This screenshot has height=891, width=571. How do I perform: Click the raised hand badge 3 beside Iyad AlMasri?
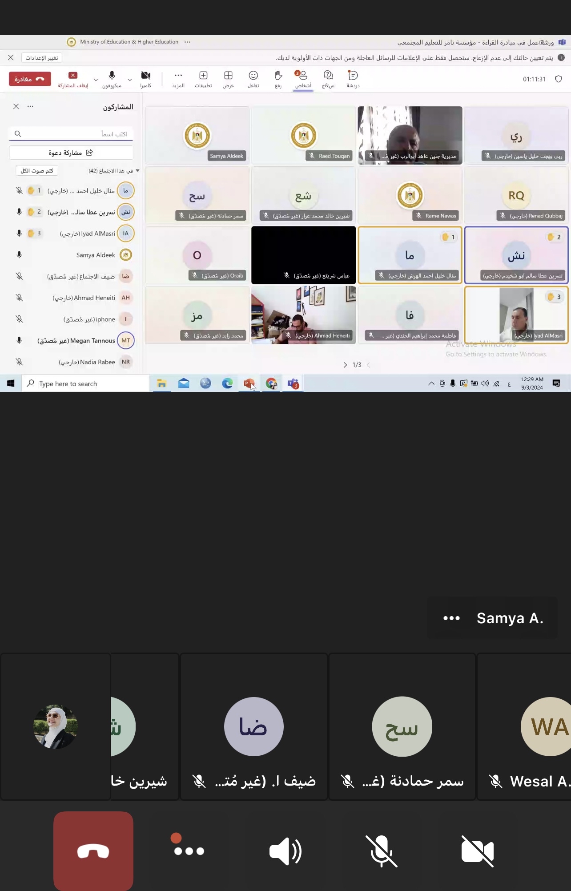tap(34, 234)
